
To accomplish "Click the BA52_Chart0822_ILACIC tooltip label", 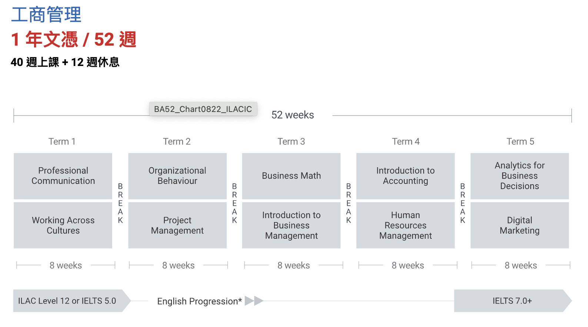I will (203, 109).
